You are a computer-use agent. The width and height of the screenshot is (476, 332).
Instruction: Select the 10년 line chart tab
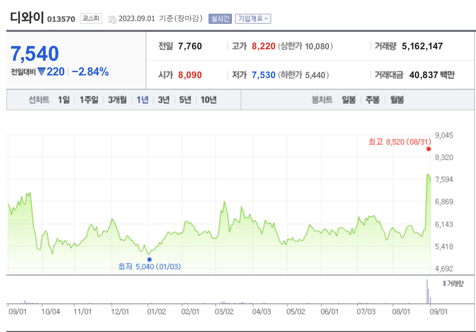[x=209, y=100]
